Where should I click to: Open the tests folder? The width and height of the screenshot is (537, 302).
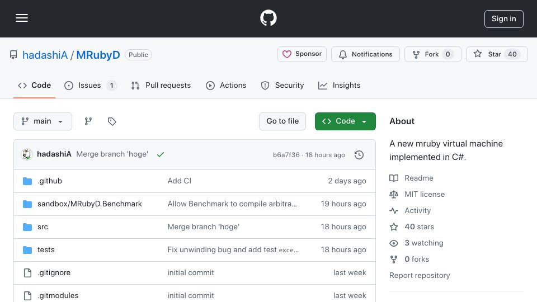point(46,249)
